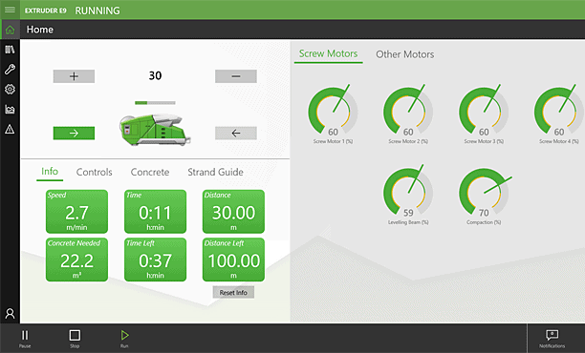Open the user profile icon
The width and height of the screenshot is (585, 353).
pos(10,314)
